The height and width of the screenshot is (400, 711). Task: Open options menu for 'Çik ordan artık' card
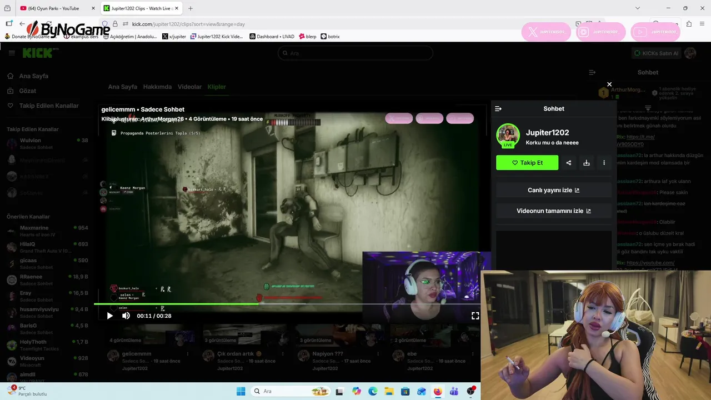283,354
